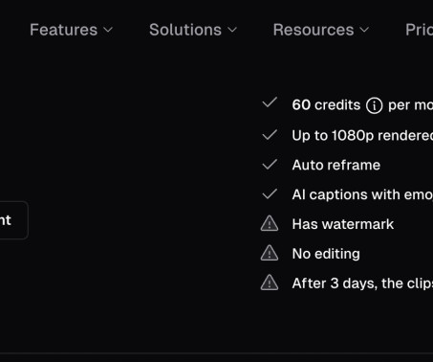The image size is (433, 362).
Task: Click the warning triangle beside After 3 days
Action: pyautogui.click(x=270, y=283)
